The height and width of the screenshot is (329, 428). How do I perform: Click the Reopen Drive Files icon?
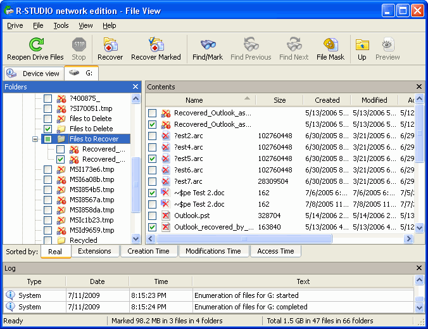click(x=36, y=45)
